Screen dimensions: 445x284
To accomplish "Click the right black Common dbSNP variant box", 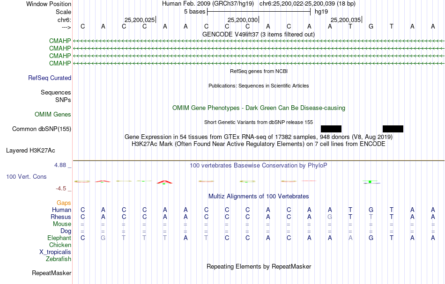I will click(393, 129).
